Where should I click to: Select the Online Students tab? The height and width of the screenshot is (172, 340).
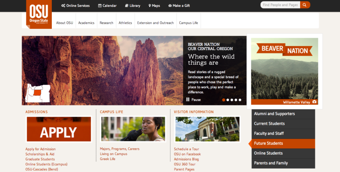click(283, 153)
